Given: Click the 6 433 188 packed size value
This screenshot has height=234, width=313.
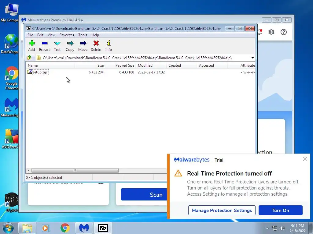Looking at the screenshot, I should (x=127, y=72).
